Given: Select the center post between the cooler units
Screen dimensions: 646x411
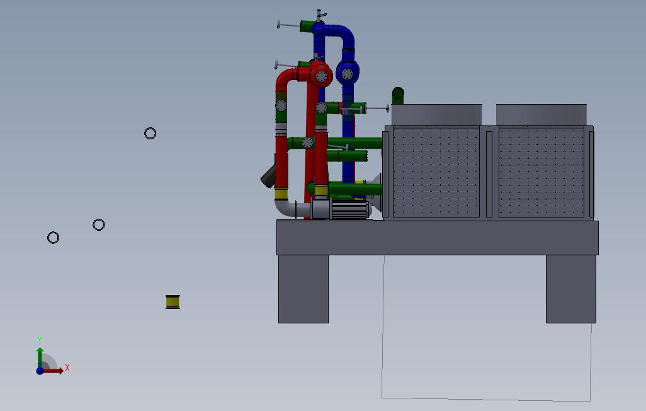Looking at the screenshot, I should click(x=489, y=173).
